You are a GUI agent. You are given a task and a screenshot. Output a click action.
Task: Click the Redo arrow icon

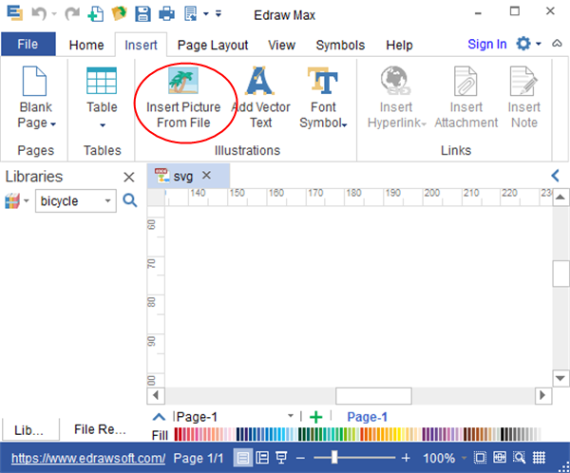[72, 14]
